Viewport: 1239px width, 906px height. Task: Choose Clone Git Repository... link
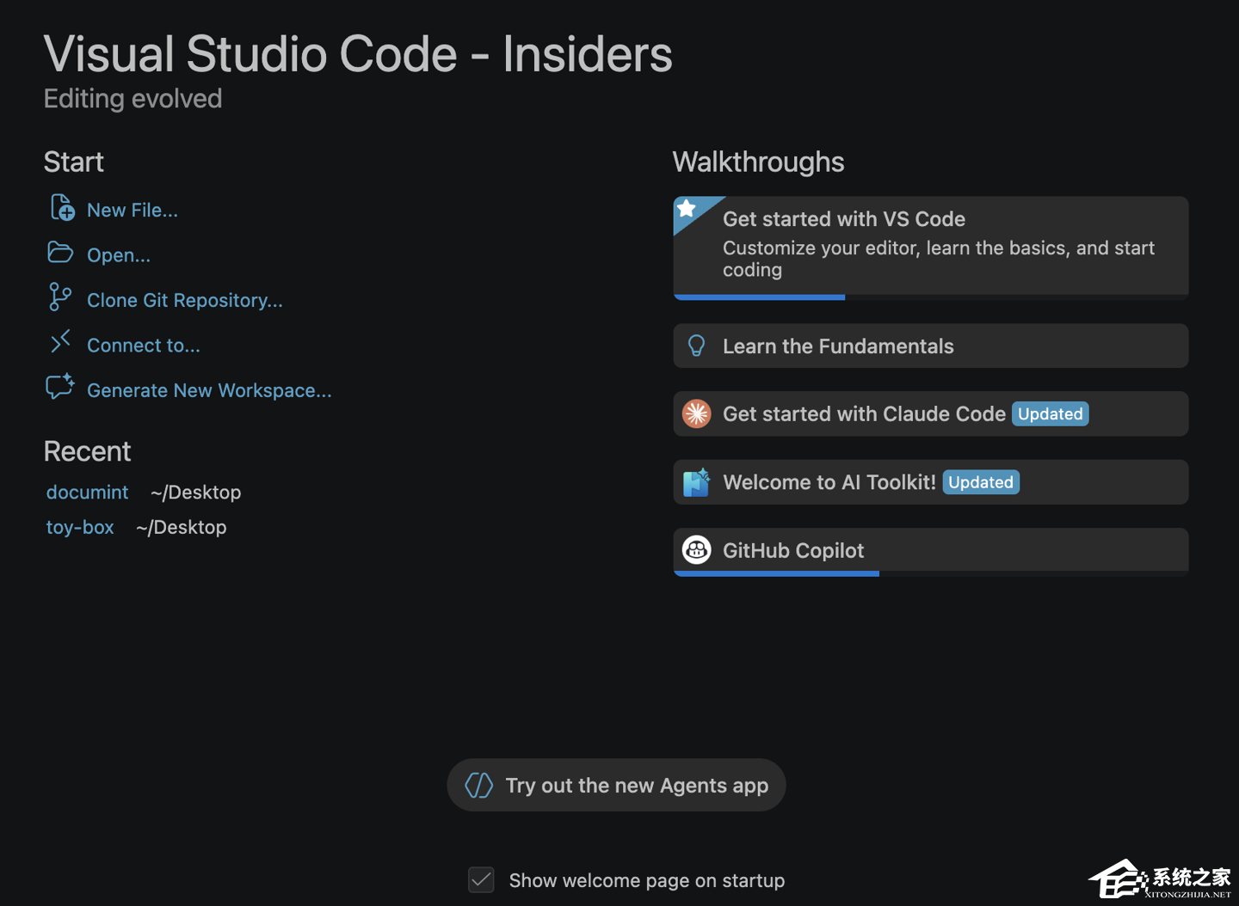tap(185, 300)
